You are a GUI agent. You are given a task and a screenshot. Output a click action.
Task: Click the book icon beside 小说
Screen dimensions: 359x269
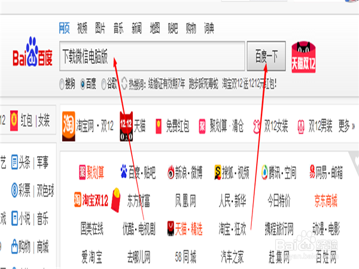14,218
